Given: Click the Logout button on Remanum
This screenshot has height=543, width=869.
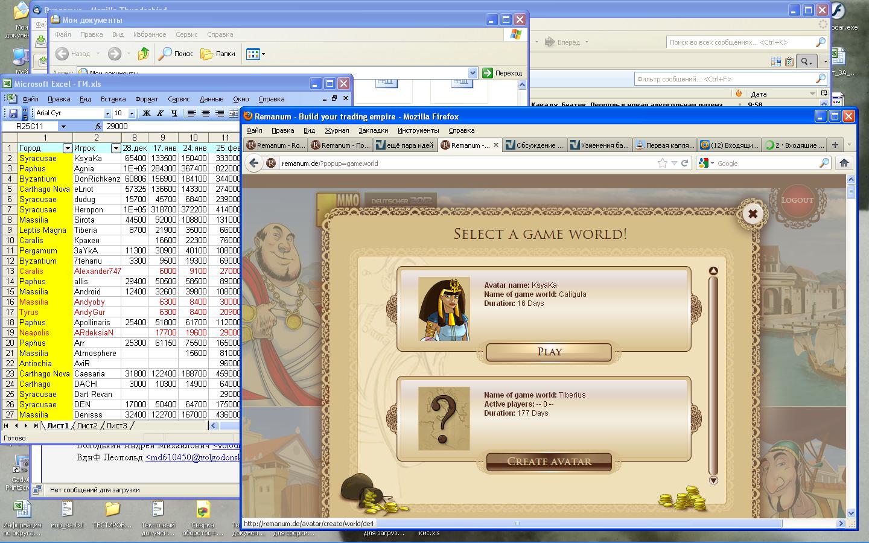Looking at the screenshot, I should click(797, 200).
